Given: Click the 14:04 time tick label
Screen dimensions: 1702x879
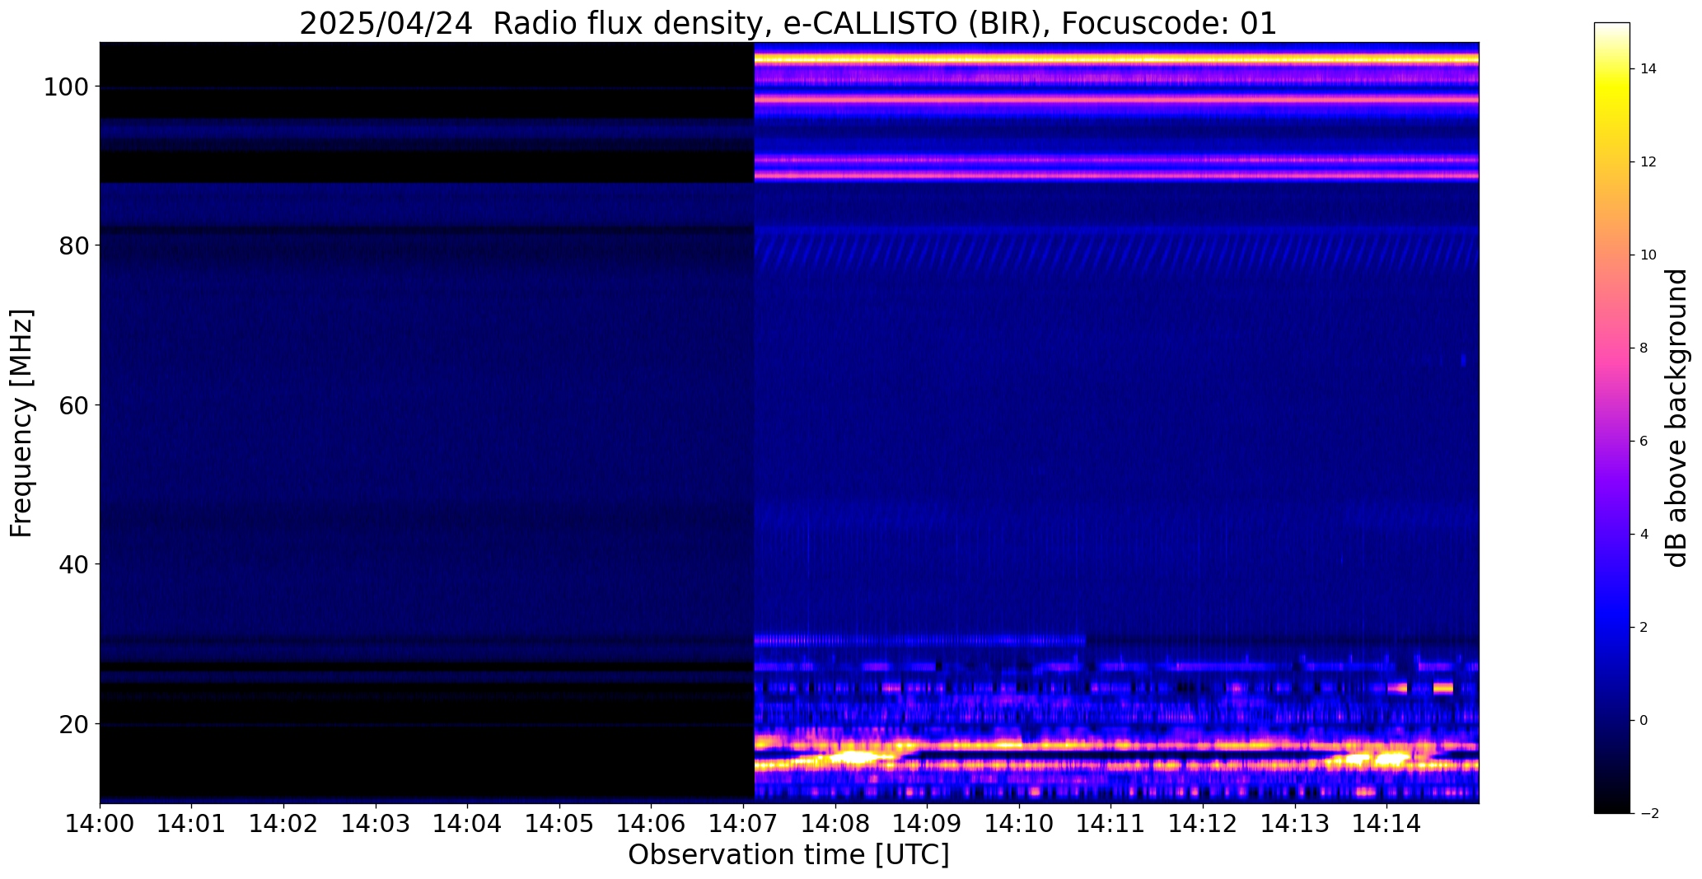Looking at the screenshot, I should (467, 823).
